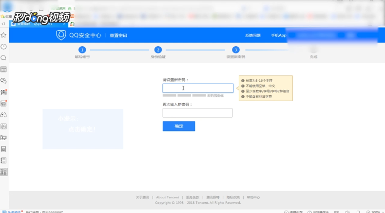Open WeChat chat icon in sidebar
Image resolution: width=385 pixels, height=213 pixels.
point(3,81)
